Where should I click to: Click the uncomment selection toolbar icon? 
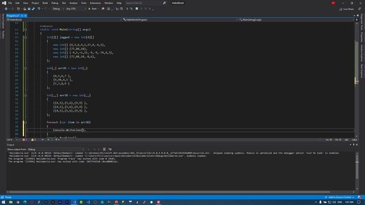tap(131, 9)
